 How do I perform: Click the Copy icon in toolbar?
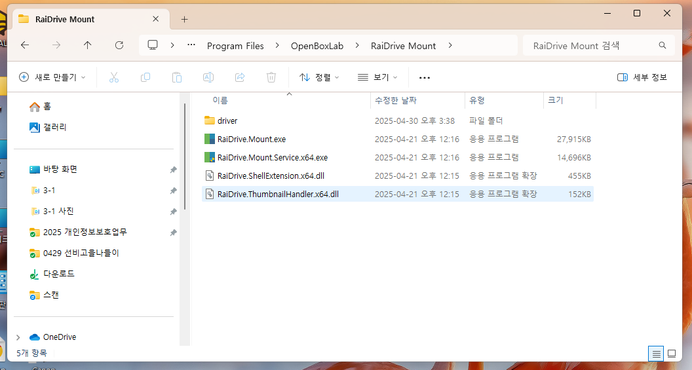tap(145, 77)
